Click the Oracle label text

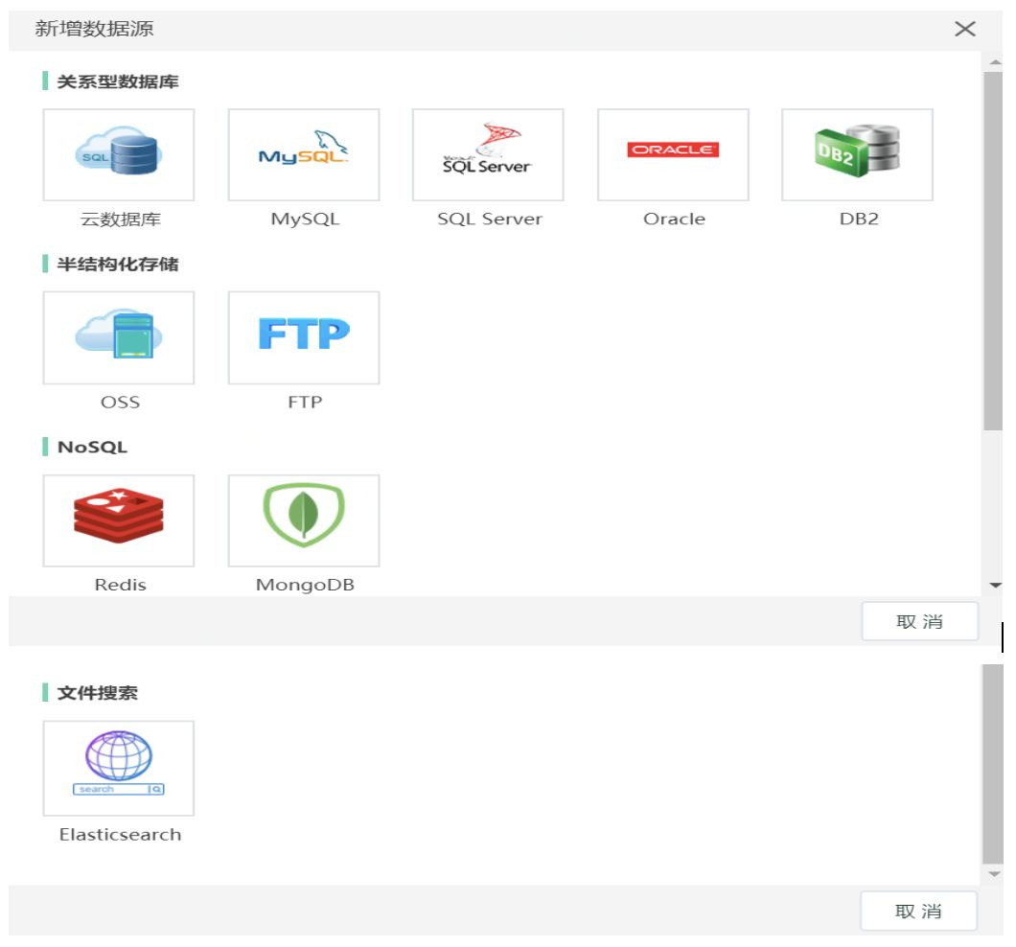(674, 219)
